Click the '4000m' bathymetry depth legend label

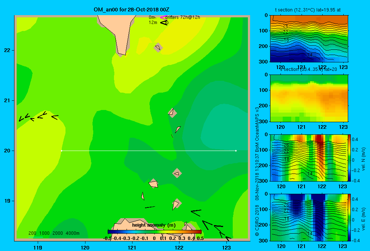tap(73, 233)
